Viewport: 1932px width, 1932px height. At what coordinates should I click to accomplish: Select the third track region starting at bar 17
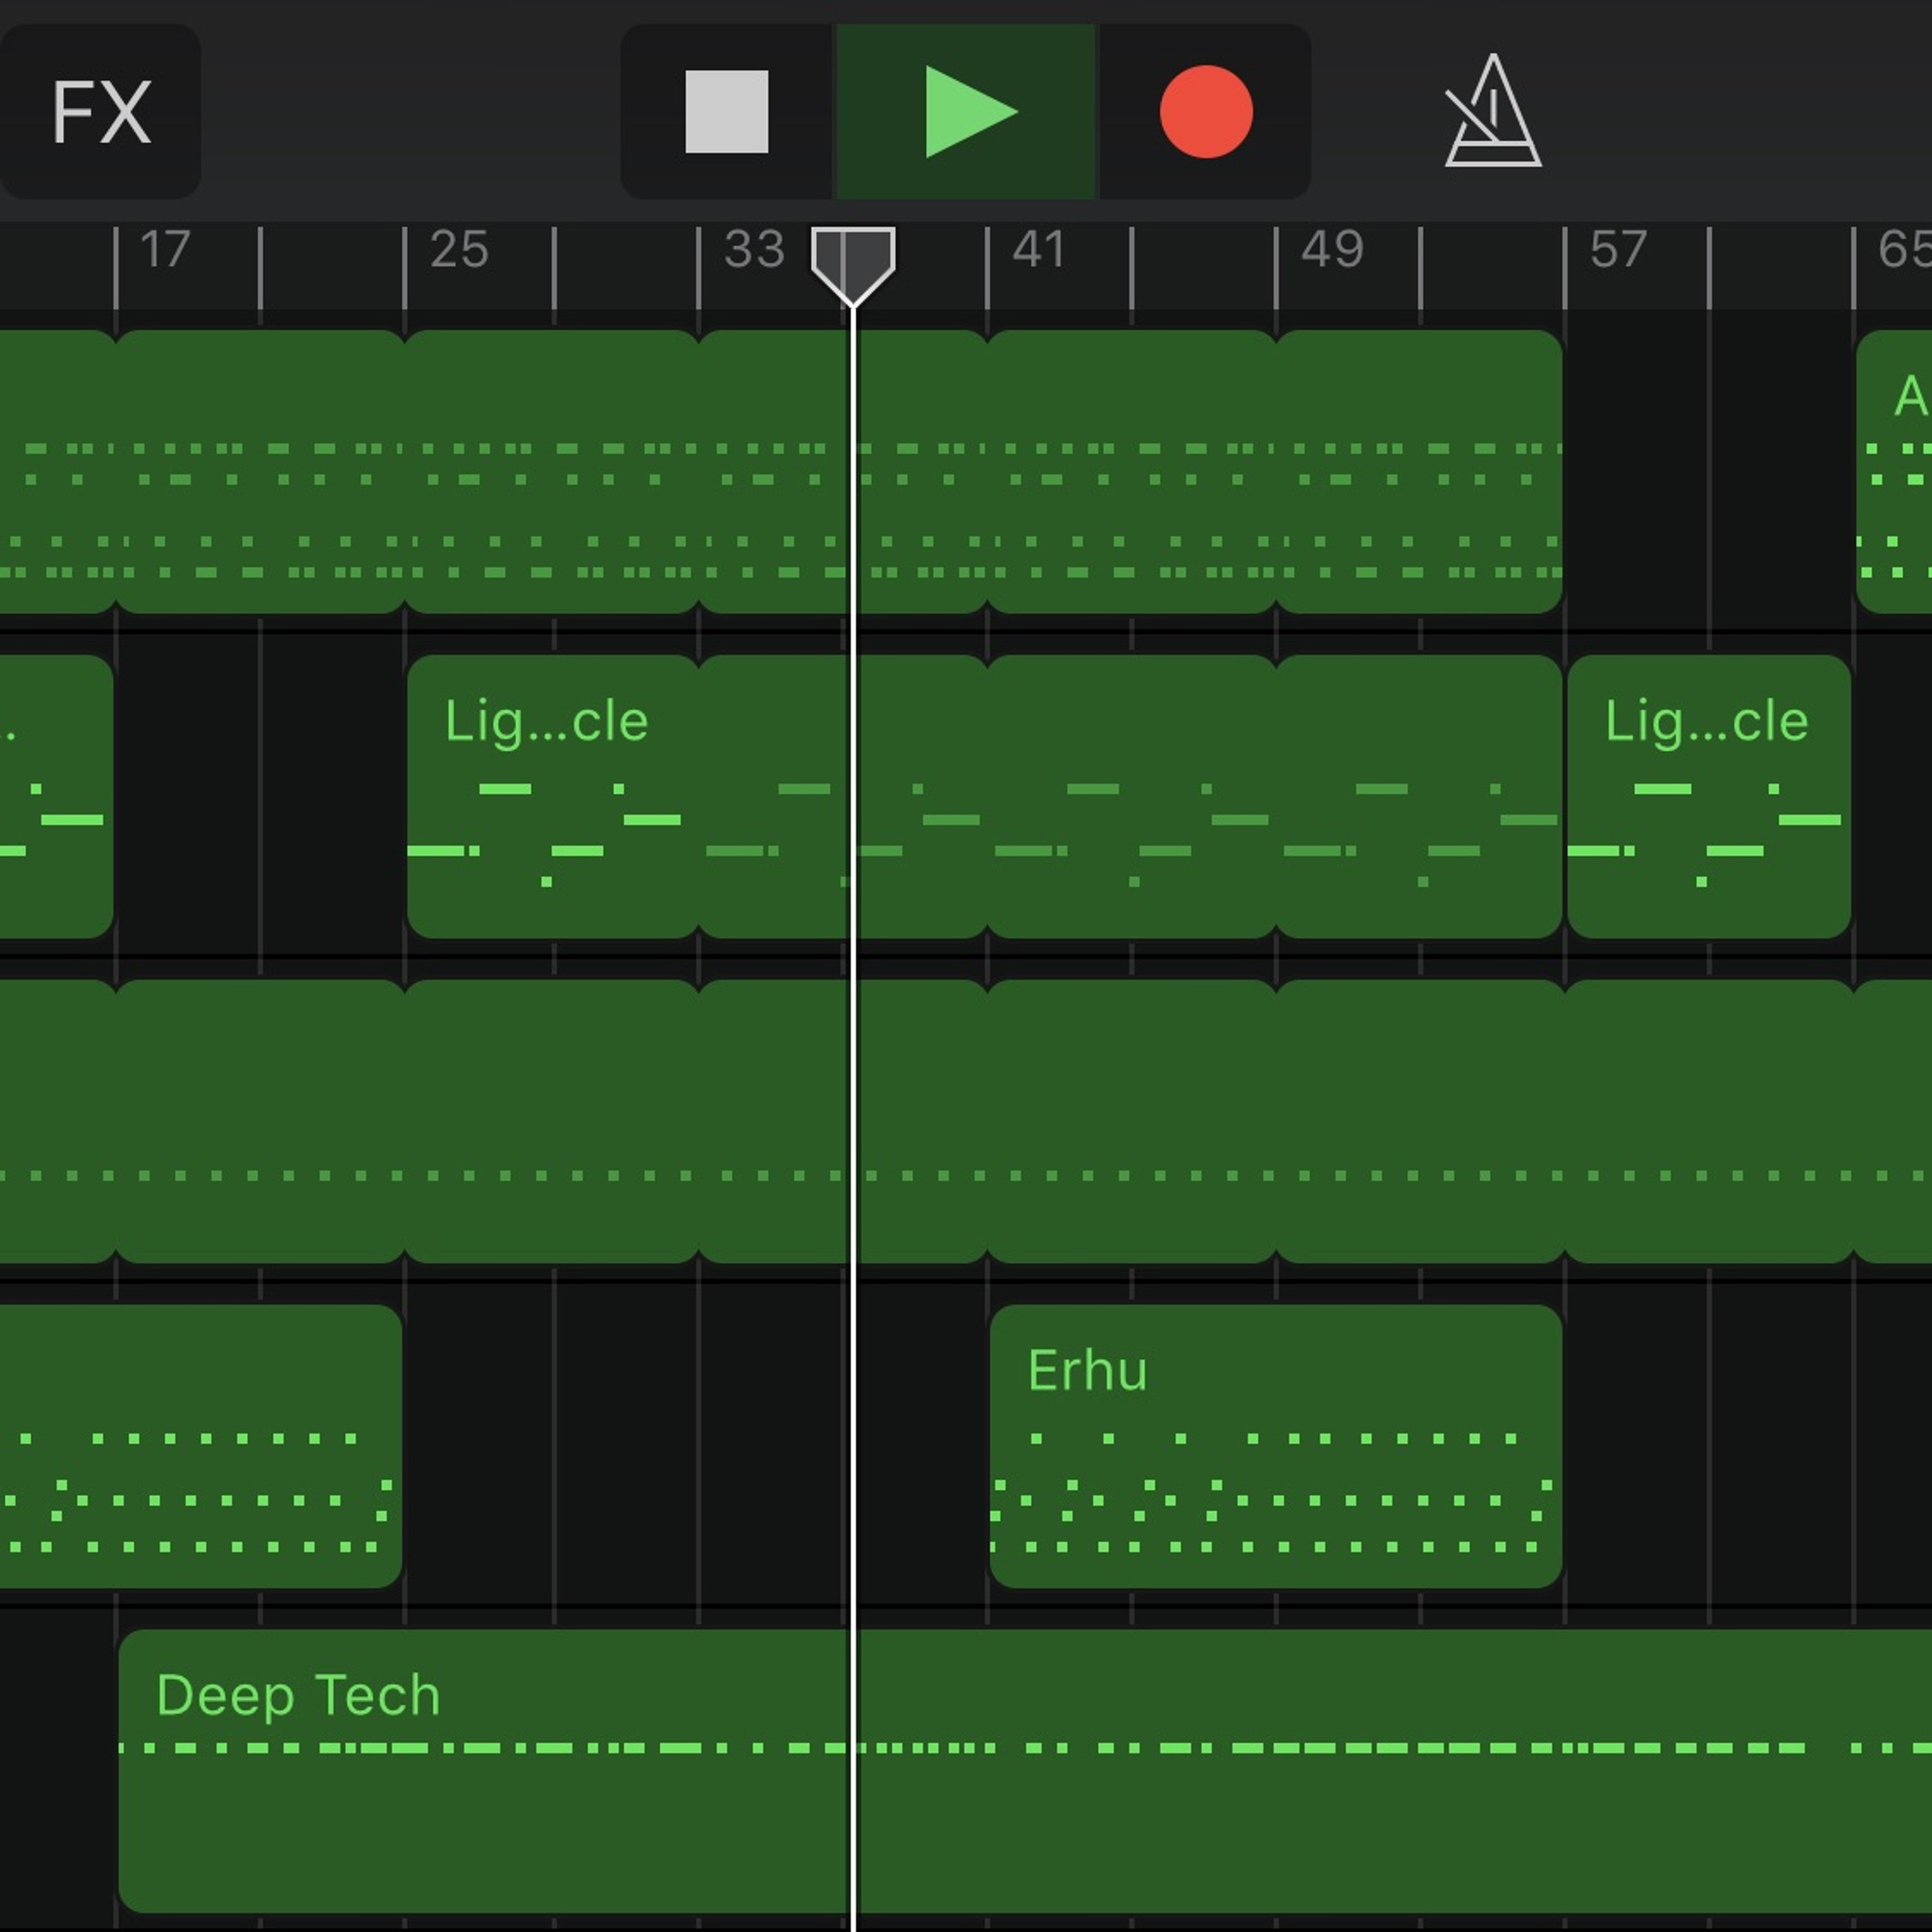tap(260, 1121)
